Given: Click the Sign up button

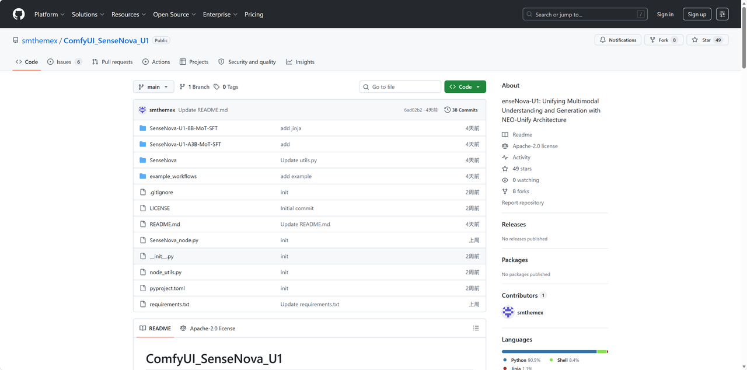Looking at the screenshot, I should tap(697, 15).
